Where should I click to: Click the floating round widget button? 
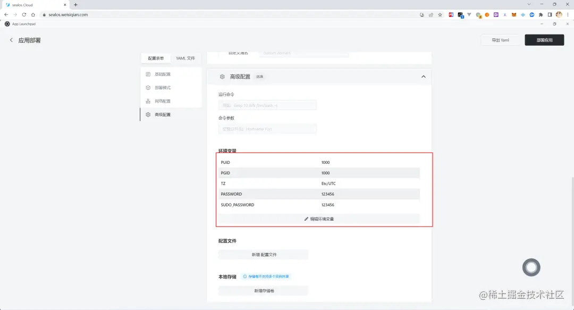click(531, 267)
